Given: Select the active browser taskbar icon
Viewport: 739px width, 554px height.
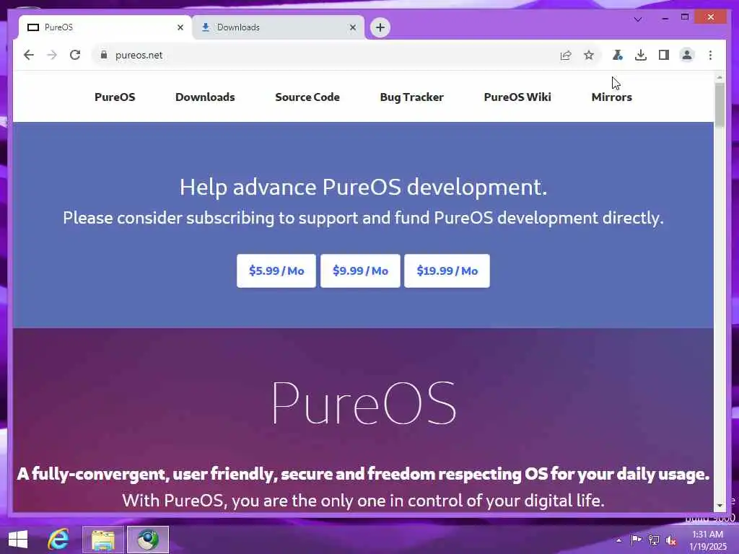Looking at the screenshot, I should (x=148, y=540).
